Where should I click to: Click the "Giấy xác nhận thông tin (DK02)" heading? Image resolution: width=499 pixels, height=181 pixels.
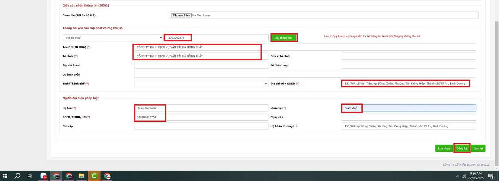pyautogui.click(x=86, y=6)
